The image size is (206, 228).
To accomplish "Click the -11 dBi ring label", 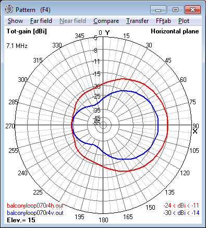I will click(x=96, y=61).
